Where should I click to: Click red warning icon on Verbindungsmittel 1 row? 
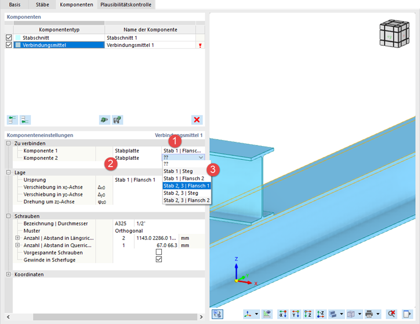(200, 45)
